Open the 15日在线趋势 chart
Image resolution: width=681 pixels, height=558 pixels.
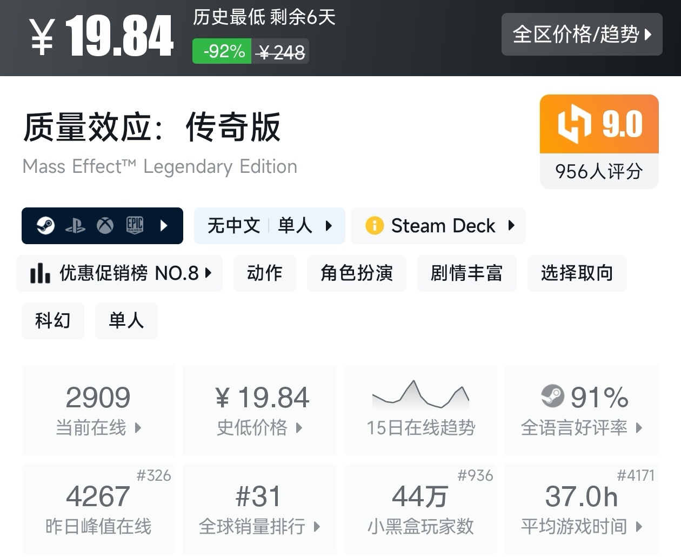(x=420, y=410)
